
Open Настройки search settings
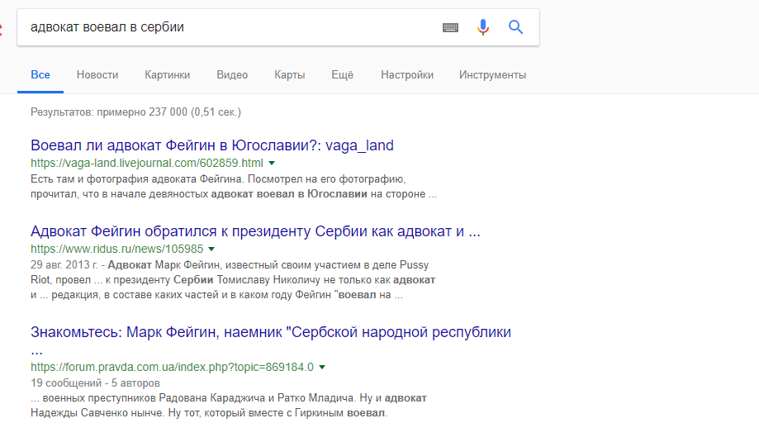(x=407, y=75)
